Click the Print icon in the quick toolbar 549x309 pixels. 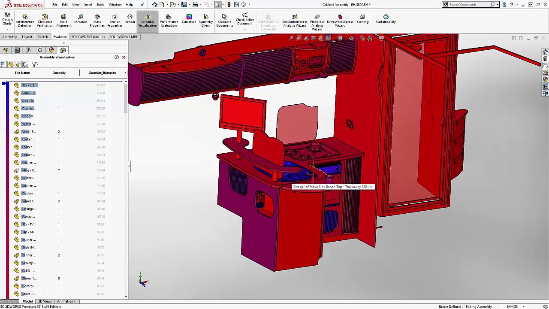(x=195, y=4)
